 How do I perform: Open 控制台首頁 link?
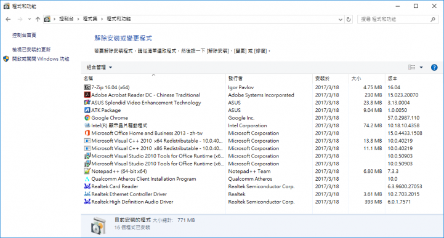tap(24, 35)
